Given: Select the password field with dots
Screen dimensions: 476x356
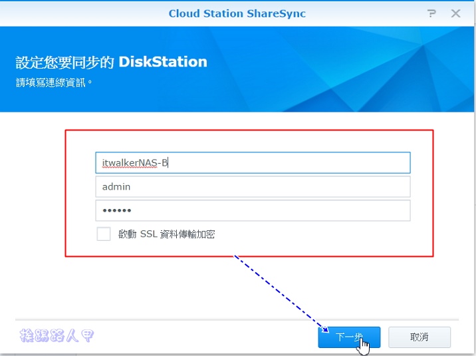Looking at the screenshot, I should tap(253, 210).
